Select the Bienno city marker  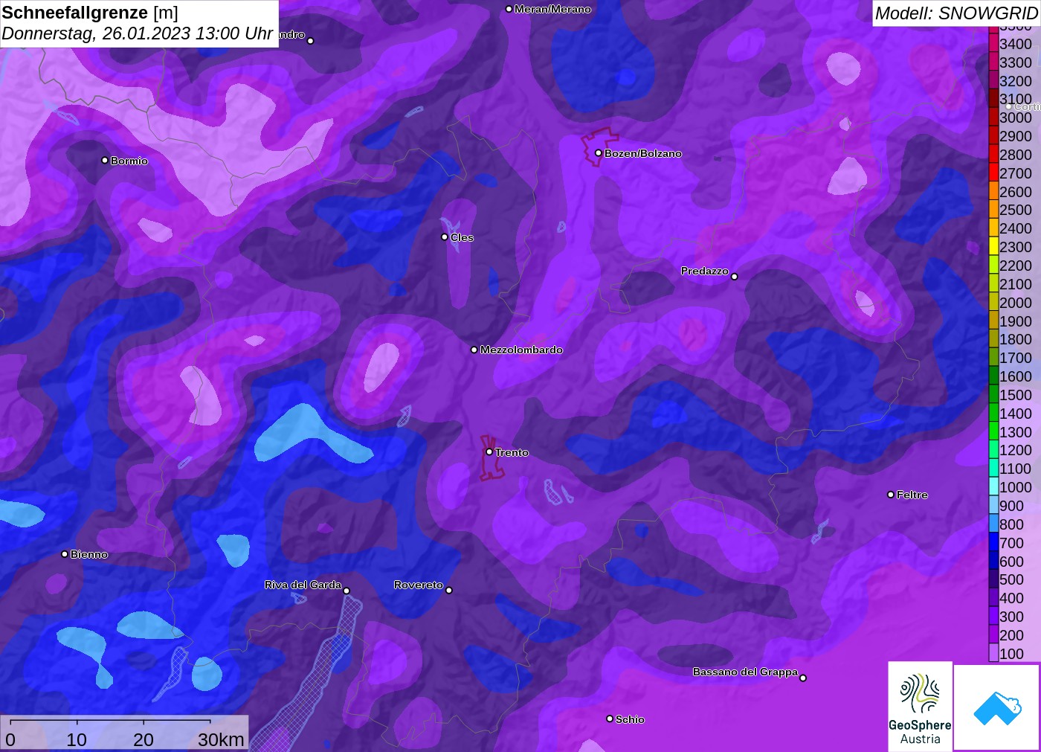point(65,554)
